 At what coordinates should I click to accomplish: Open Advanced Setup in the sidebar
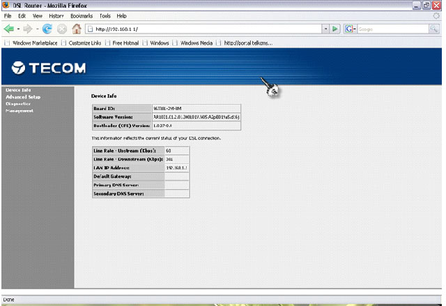(23, 97)
